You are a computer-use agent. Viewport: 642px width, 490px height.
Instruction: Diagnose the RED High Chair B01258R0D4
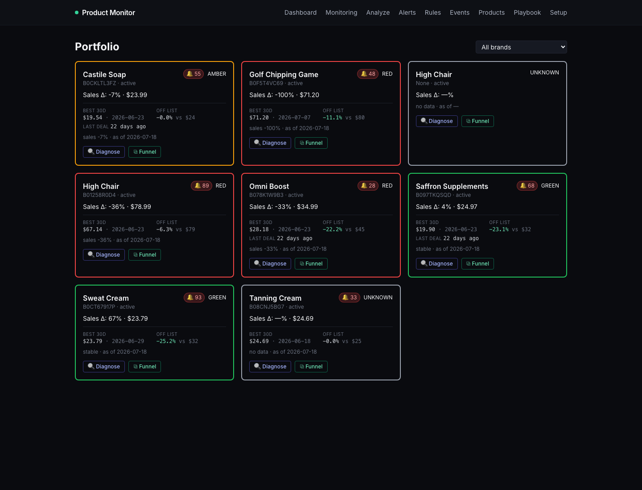point(104,255)
